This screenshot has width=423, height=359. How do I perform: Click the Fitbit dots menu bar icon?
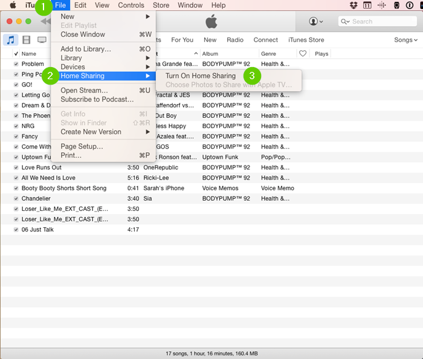(x=381, y=5)
